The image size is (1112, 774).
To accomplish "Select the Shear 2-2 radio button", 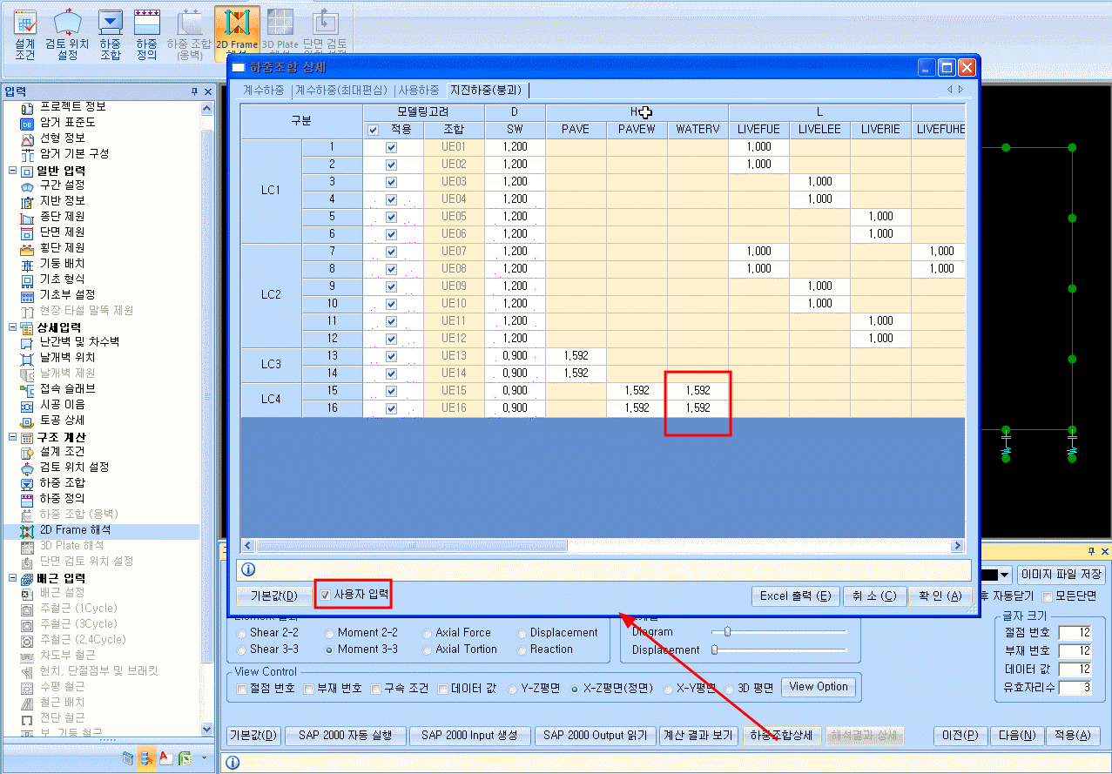I will click(242, 633).
